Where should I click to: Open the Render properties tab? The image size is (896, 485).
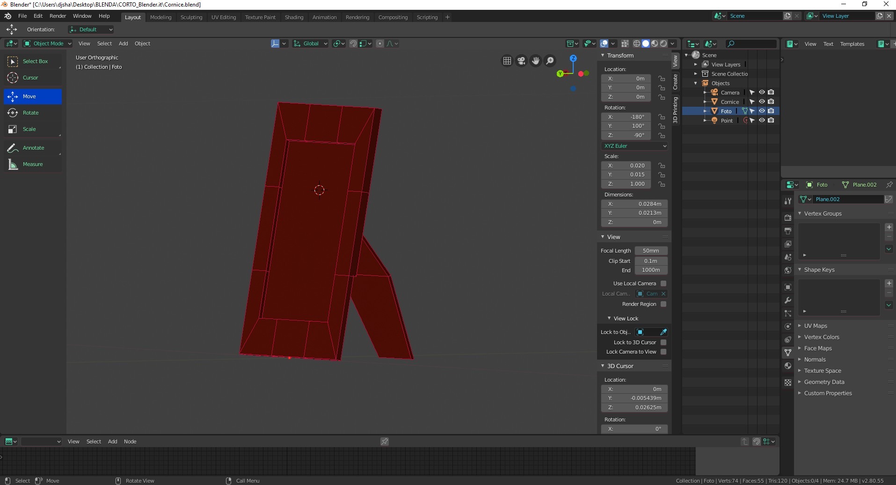point(788,218)
